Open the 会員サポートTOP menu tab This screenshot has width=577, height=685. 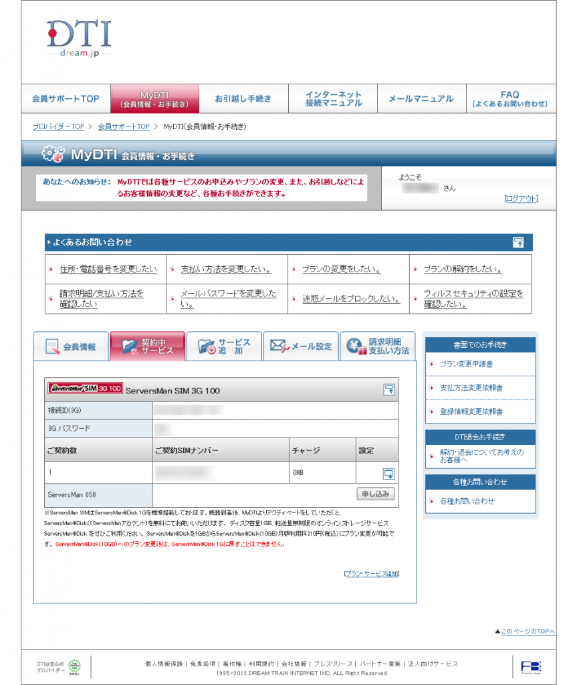[x=66, y=99]
